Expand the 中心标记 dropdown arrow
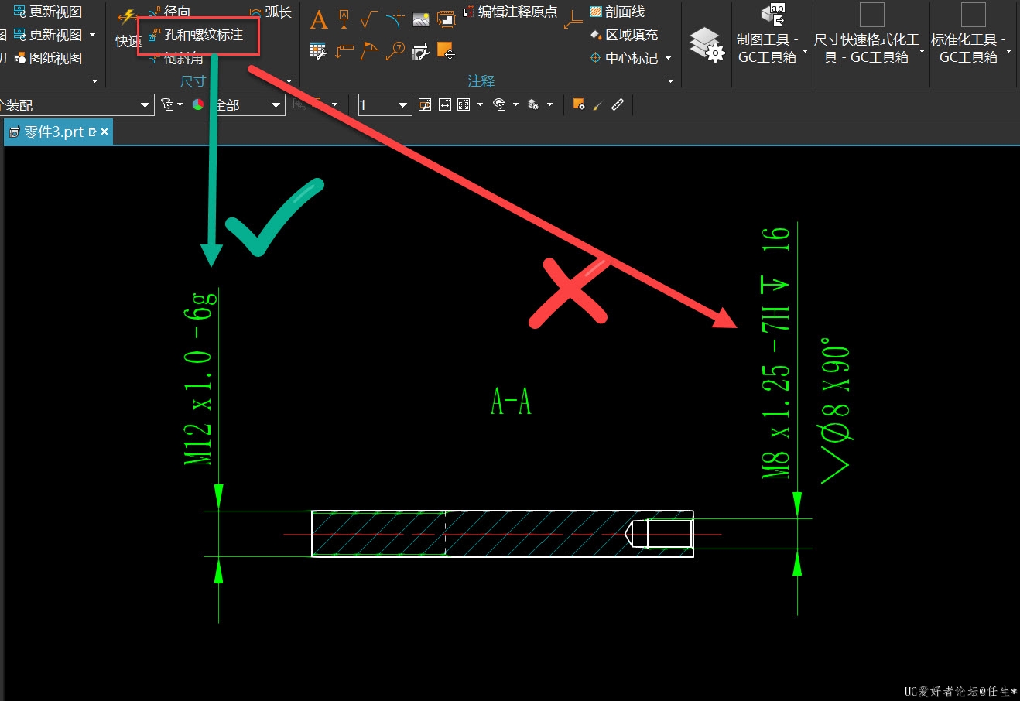1020x701 pixels. pyautogui.click(x=669, y=58)
